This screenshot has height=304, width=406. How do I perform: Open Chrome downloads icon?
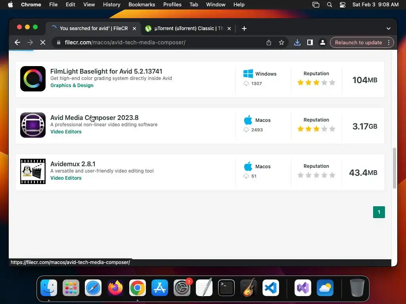tap(297, 42)
